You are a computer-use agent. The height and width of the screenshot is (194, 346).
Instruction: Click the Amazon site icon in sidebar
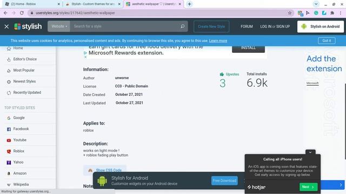pyautogui.click(x=9, y=174)
